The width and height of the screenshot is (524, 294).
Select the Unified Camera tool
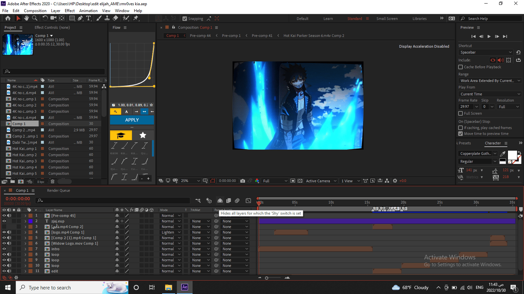click(x=53, y=18)
